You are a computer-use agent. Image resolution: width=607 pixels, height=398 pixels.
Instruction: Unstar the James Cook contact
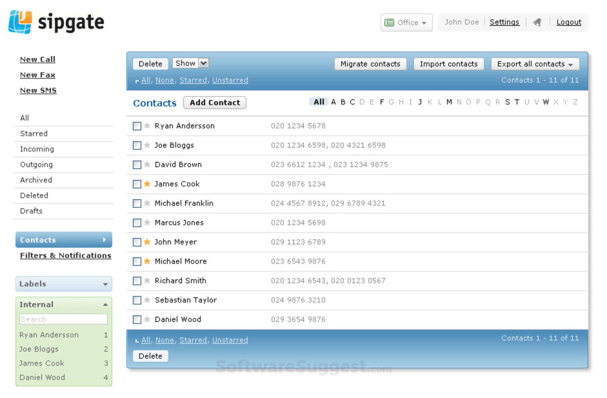point(147,184)
